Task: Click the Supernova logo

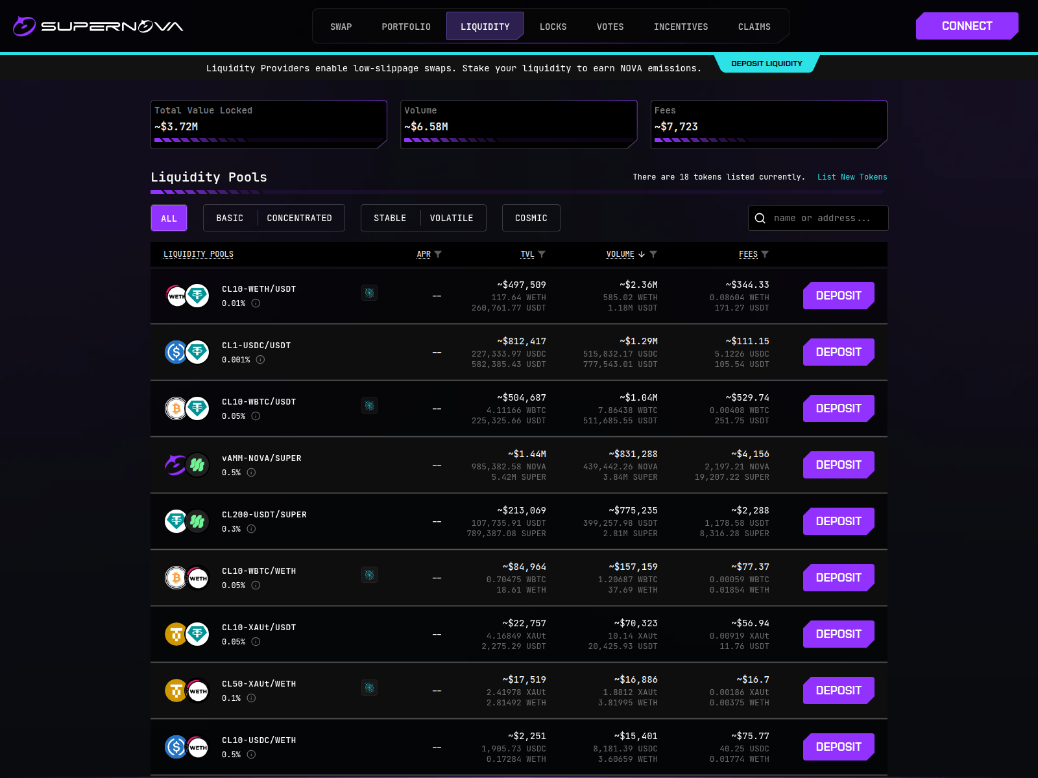Action: coord(98,26)
